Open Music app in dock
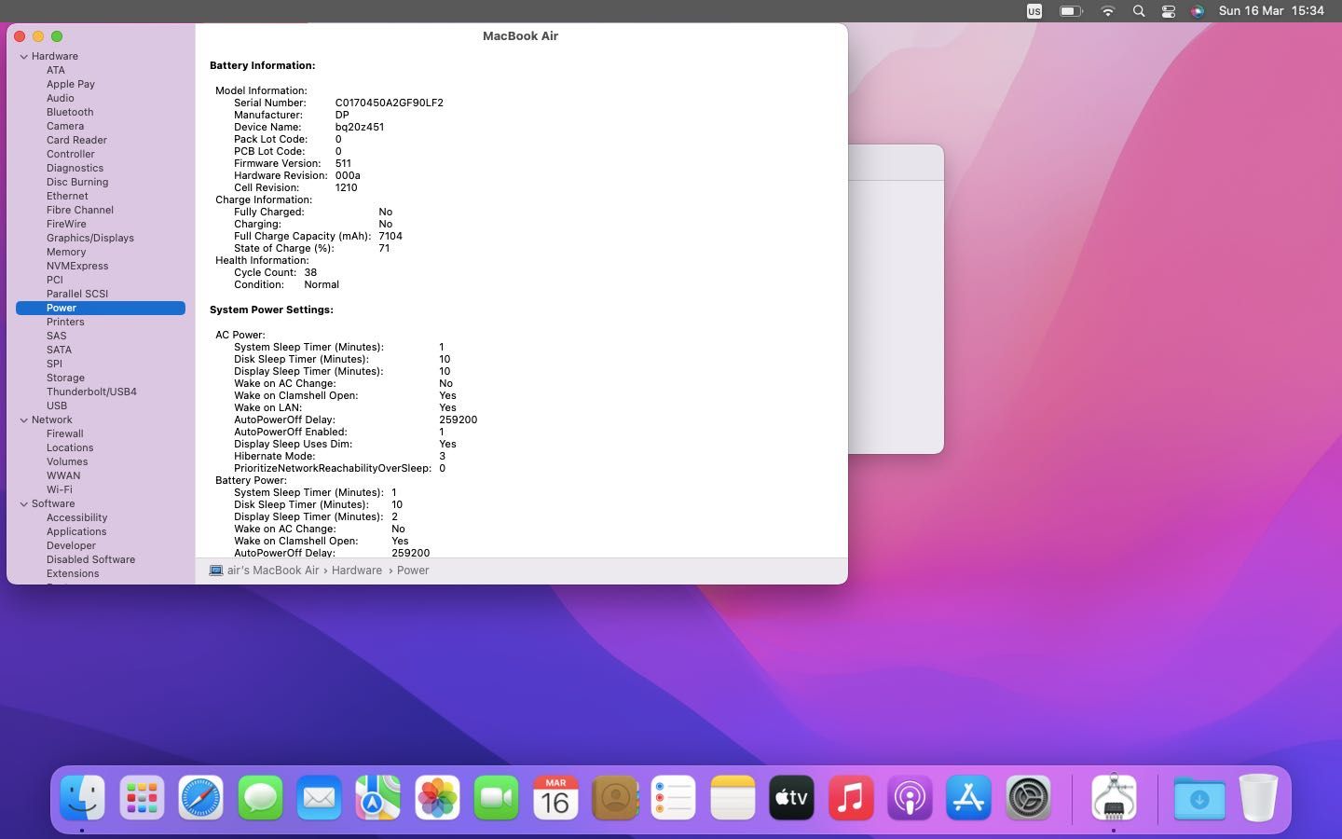Image resolution: width=1342 pixels, height=839 pixels. coord(851,798)
